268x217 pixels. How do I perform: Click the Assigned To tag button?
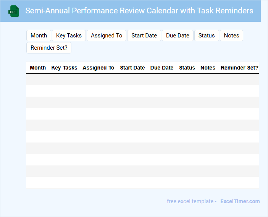click(107, 36)
